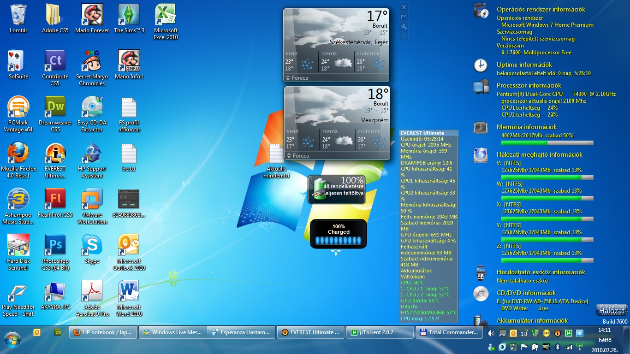Screen dimensions: 630x354
Task: Switch to HP notebook Firefox taskbar window
Action: point(103,332)
